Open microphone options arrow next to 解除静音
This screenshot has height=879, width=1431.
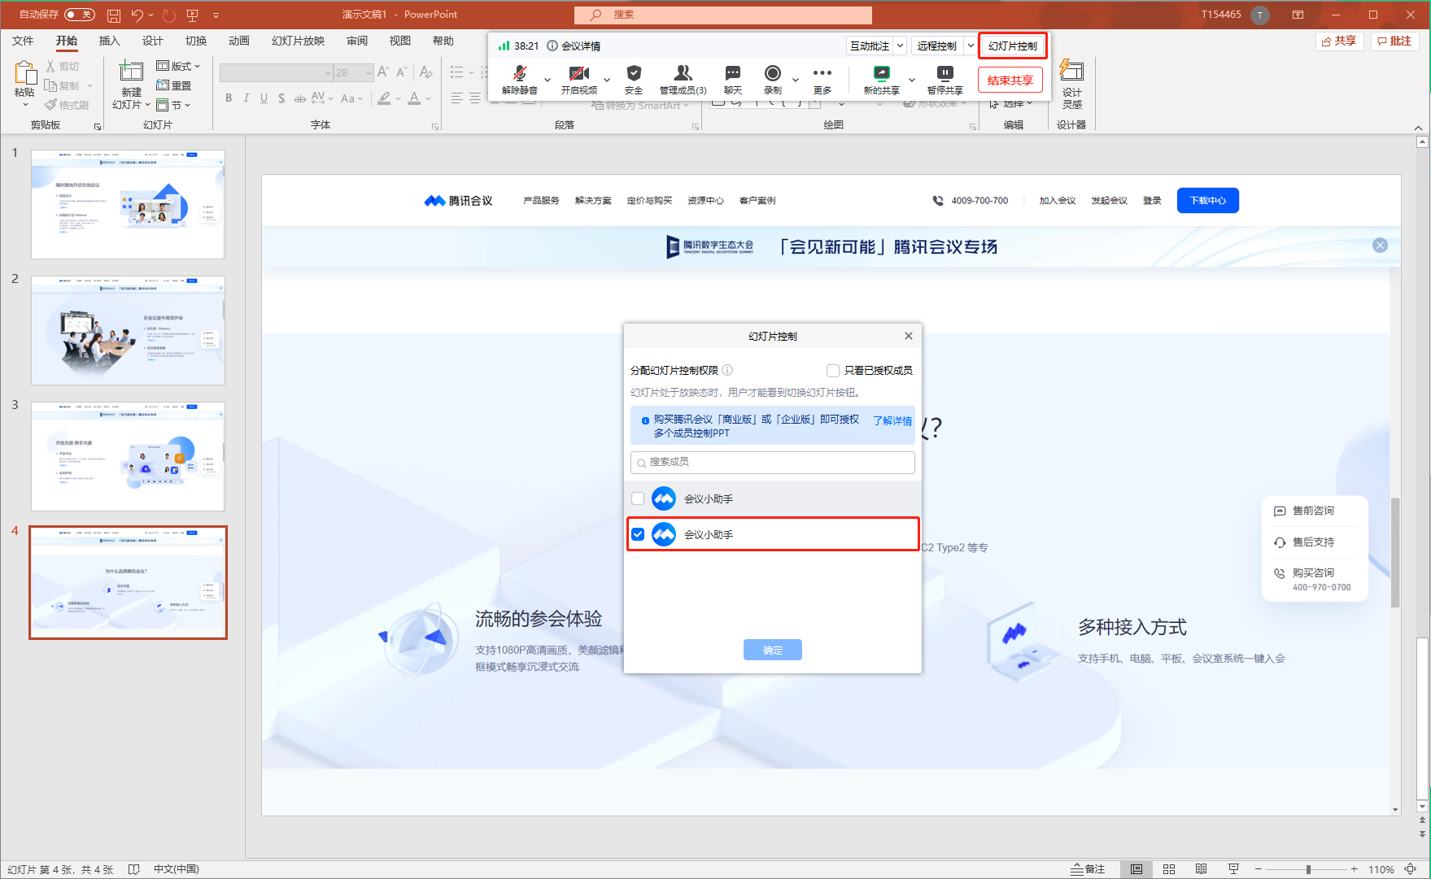tap(547, 80)
